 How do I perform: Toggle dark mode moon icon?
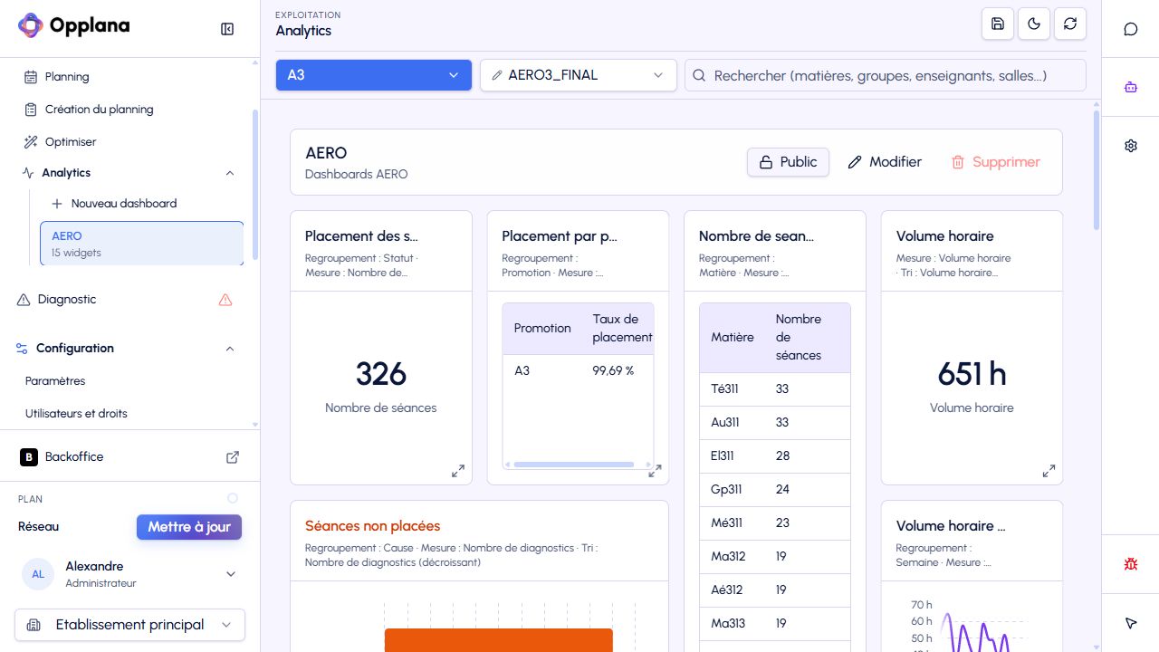(1034, 24)
